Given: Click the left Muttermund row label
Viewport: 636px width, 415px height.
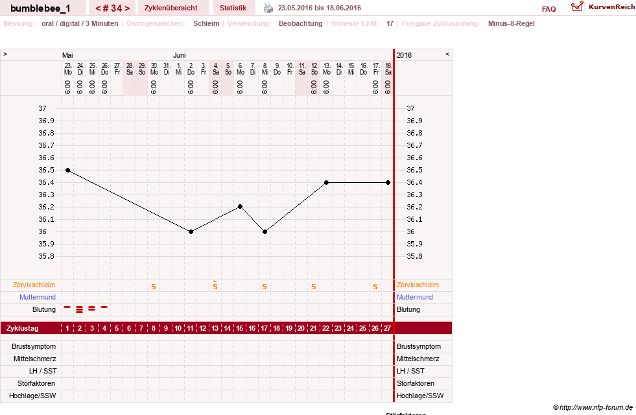Looking at the screenshot, I should tap(38, 297).
